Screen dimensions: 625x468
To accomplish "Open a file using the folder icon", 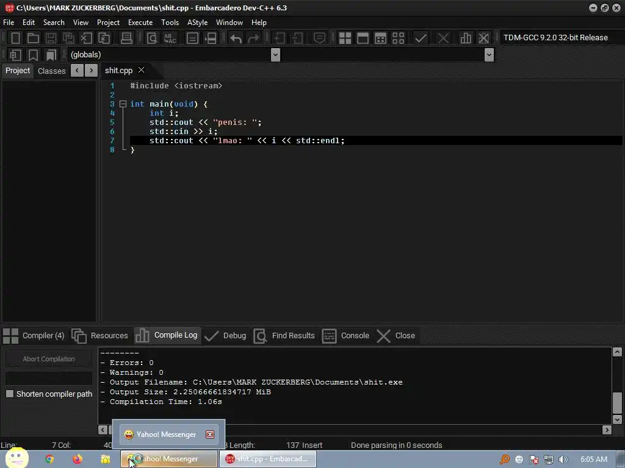I will (33, 38).
